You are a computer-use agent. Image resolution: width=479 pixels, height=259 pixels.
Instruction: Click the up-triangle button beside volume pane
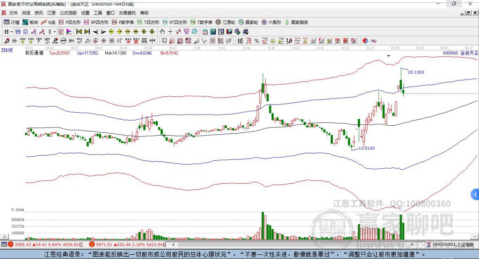click(4, 237)
